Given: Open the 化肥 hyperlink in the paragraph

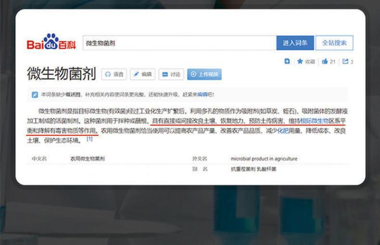Looking at the screenshot, I should click(283, 131).
